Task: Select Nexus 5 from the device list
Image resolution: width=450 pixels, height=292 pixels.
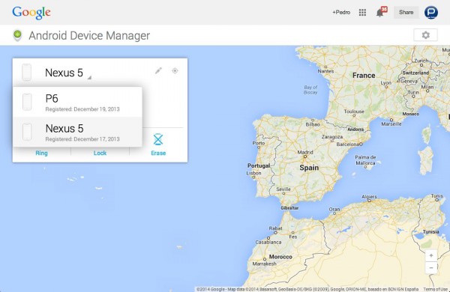Action: [x=77, y=132]
